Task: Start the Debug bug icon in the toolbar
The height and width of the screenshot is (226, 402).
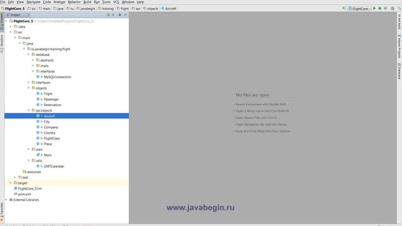Action: [x=380, y=8]
